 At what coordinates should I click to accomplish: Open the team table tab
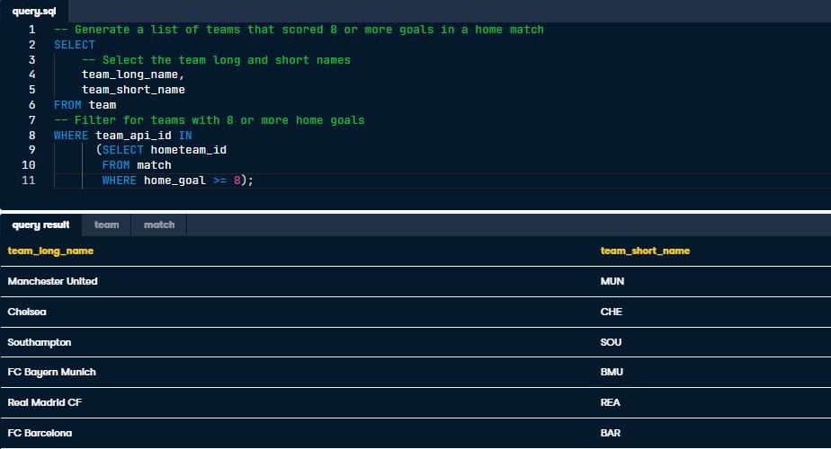pos(106,225)
